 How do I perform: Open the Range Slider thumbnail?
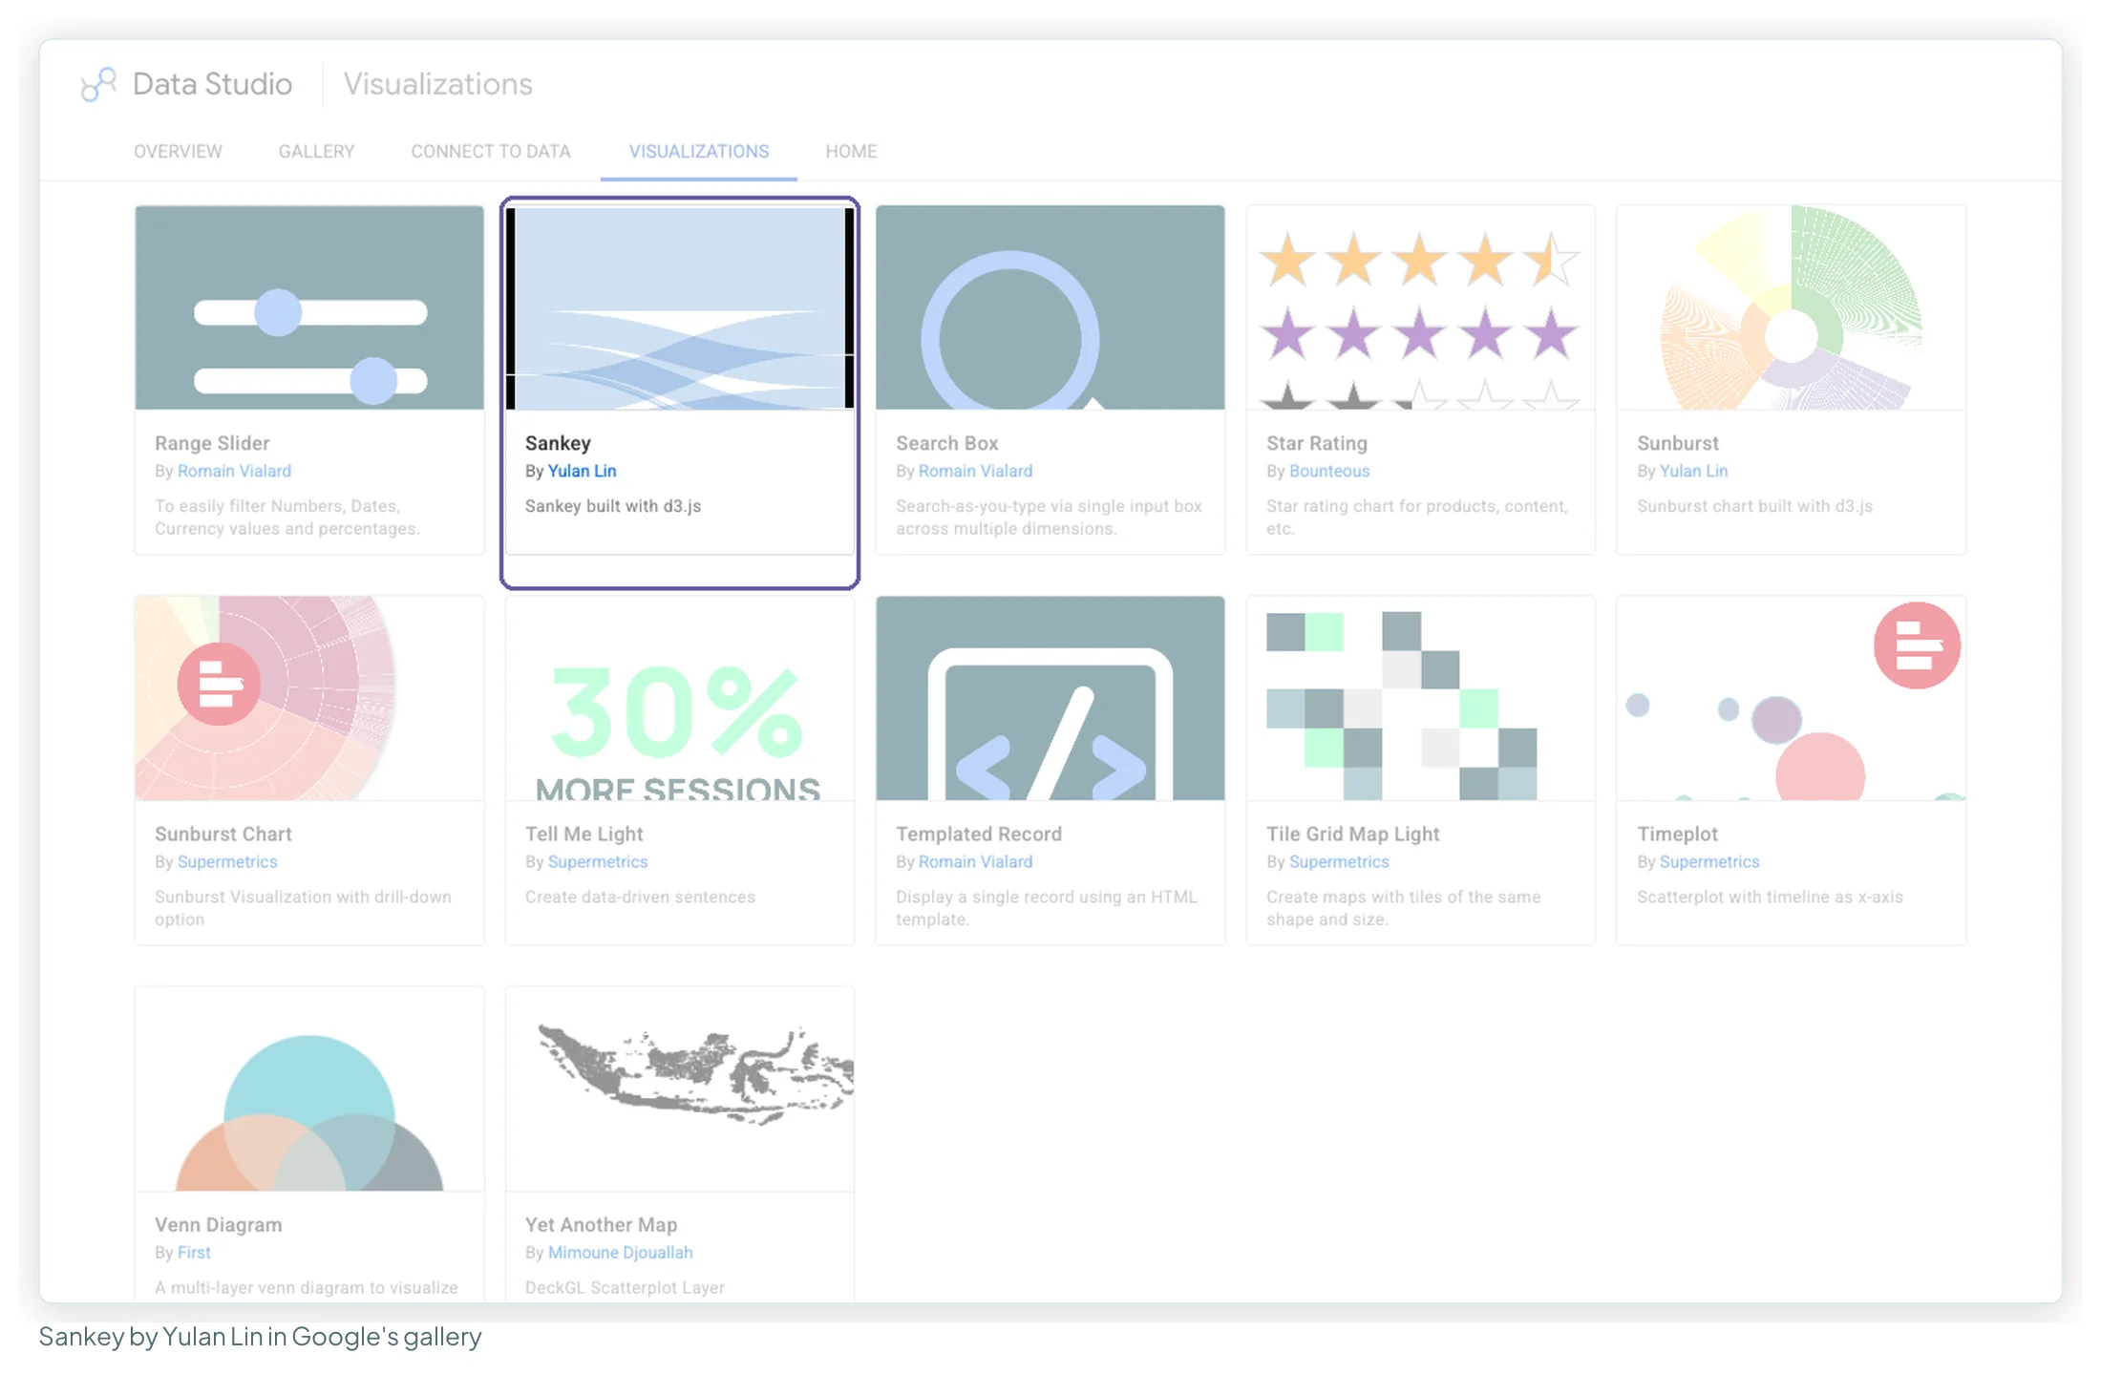[309, 307]
